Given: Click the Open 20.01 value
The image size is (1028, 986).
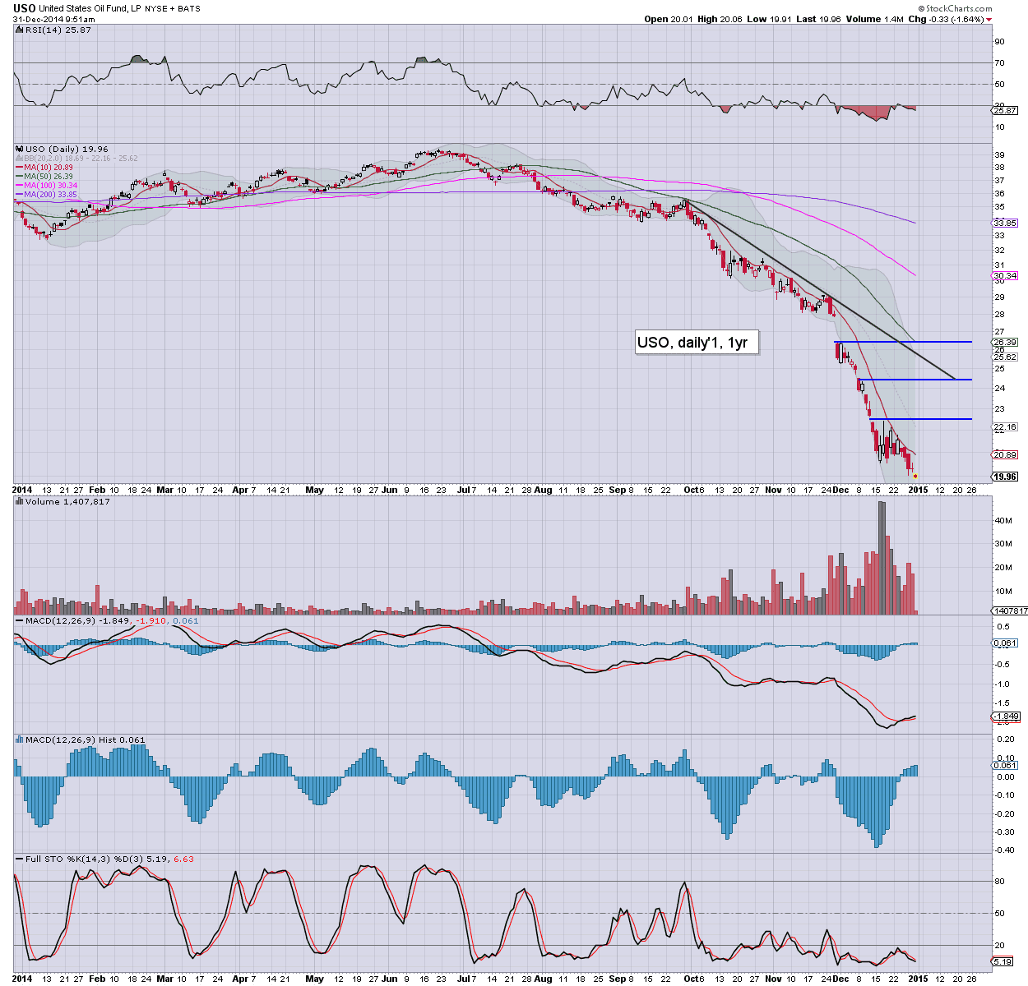Looking at the screenshot, I should point(668,19).
